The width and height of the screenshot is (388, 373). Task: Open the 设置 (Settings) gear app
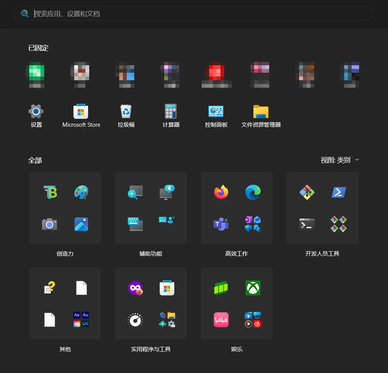pos(36,112)
